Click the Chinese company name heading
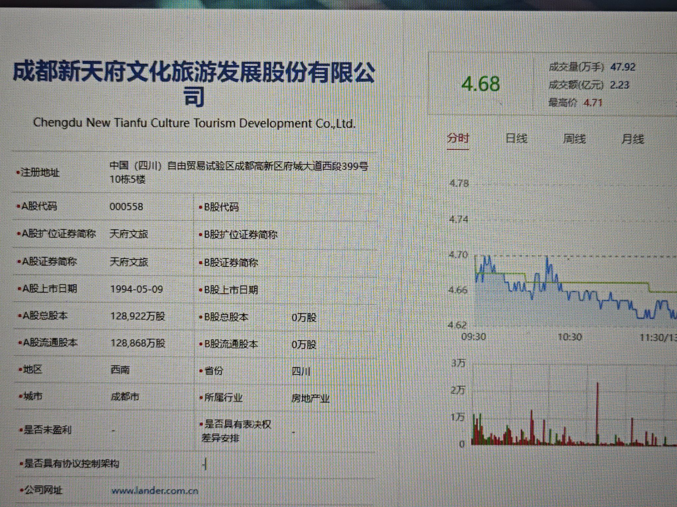 (x=194, y=84)
